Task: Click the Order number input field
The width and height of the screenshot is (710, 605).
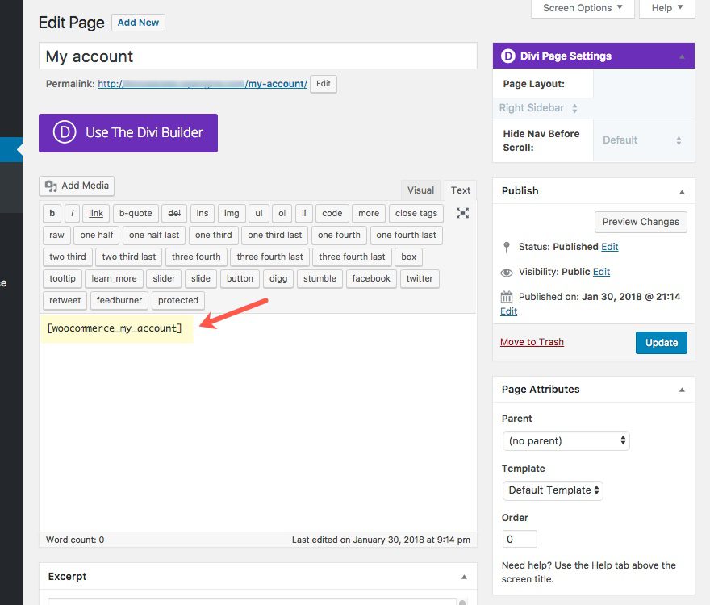Action: coord(520,539)
